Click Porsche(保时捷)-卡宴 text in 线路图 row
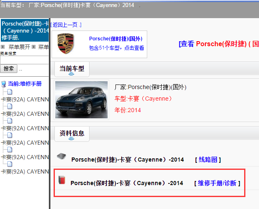Viewport: 259px width, 209px height. (x=127, y=160)
